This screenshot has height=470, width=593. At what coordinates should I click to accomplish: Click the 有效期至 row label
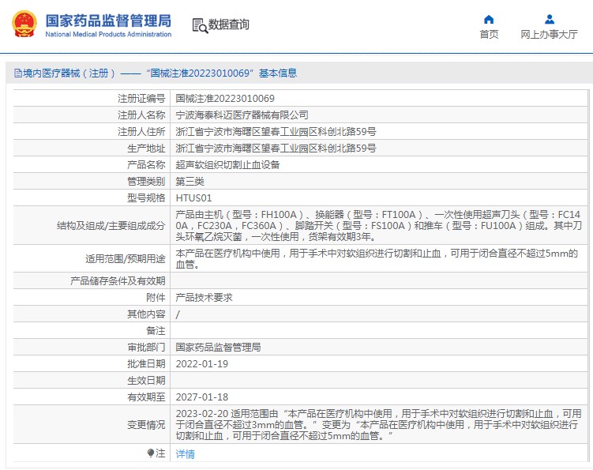point(146,397)
